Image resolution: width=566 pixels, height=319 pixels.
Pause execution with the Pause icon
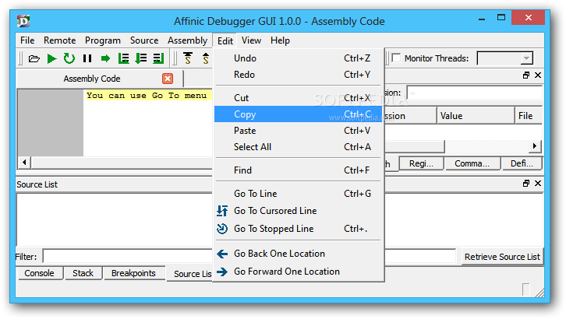[87, 58]
